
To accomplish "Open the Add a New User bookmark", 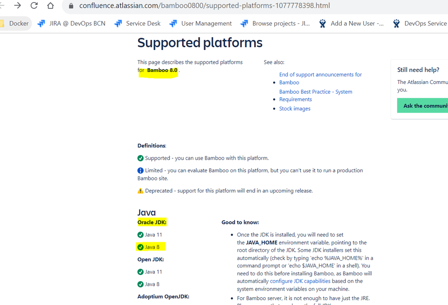I will pos(352,23).
